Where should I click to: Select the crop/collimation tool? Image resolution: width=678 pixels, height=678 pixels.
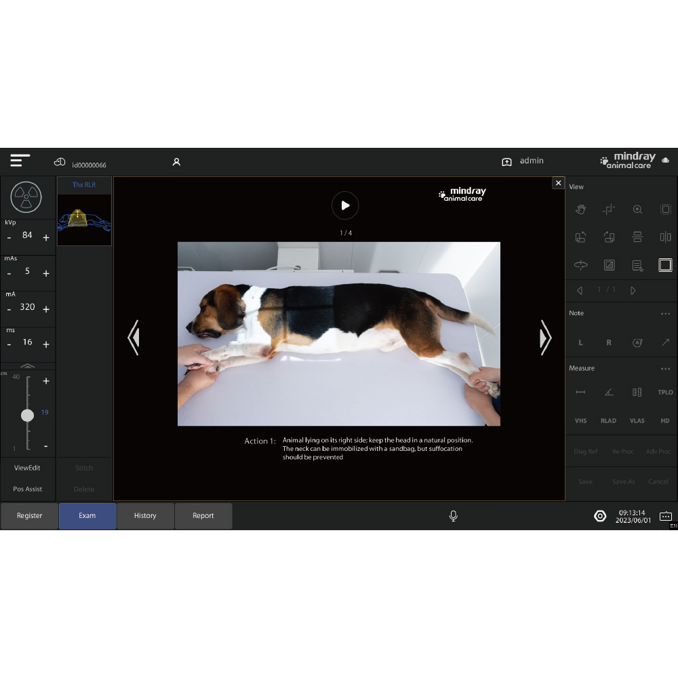pyautogui.click(x=609, y=210)
